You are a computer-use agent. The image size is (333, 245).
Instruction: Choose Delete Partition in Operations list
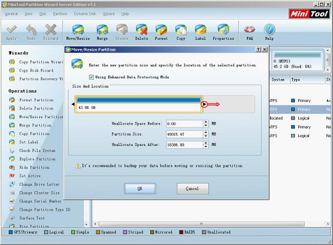point(31,108)
